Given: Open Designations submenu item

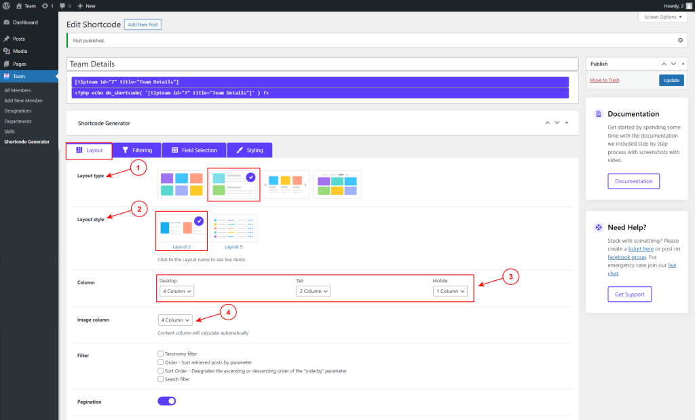Looking at the screenshot, I should pos(18,111).
